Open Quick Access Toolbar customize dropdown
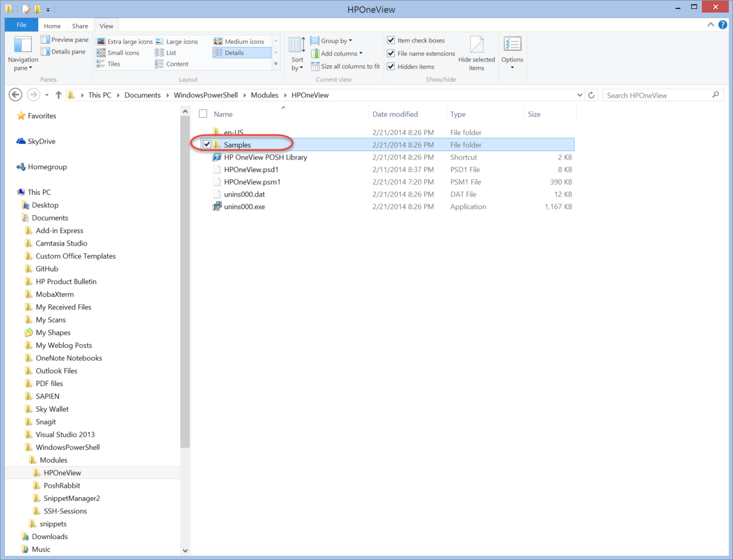Image resolution: width=733 pixels, height=560 pixels. pos(48,10)
